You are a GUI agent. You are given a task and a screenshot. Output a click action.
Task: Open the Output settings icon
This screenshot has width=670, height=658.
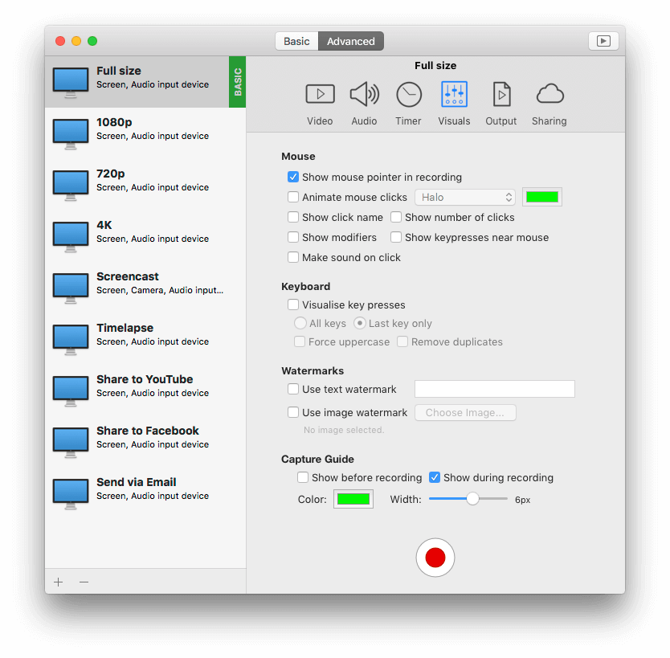tap(500, 95)
